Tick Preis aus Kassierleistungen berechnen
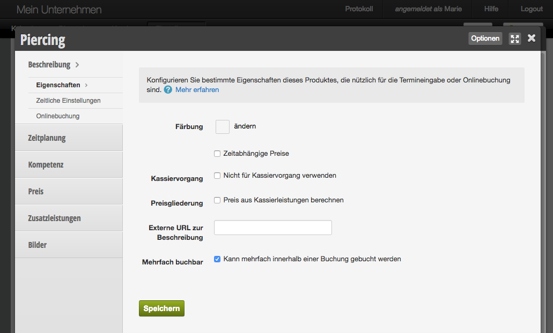Screen dimensions: 553x333 (x=217, y=200)
